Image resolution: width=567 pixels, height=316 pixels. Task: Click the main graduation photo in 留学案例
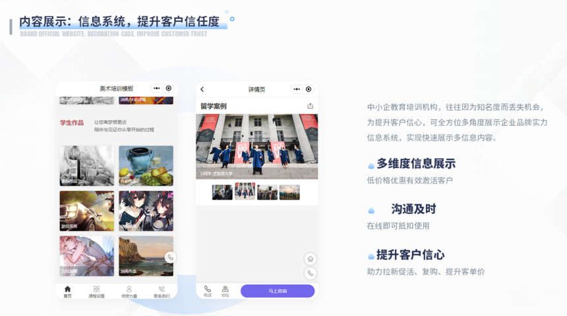tap(256, 146)
